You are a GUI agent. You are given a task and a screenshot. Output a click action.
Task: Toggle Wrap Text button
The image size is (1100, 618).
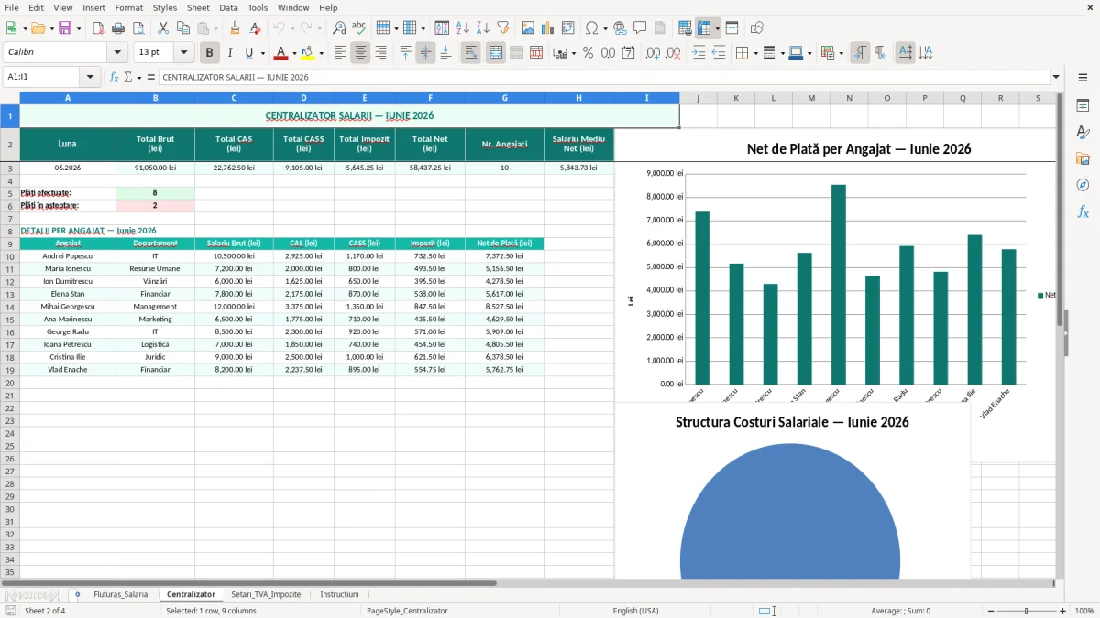tap(471, 53)
